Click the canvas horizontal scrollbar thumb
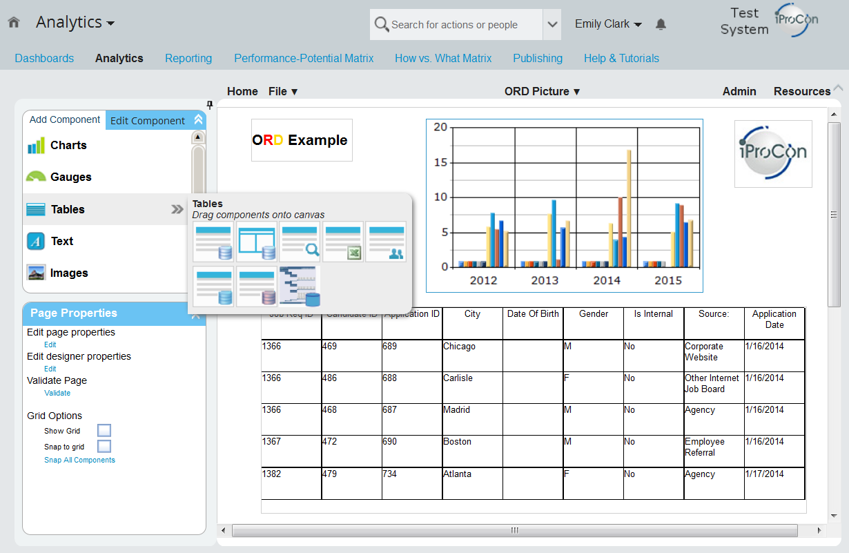Screen dimensions: 849x553 [514, 530]
